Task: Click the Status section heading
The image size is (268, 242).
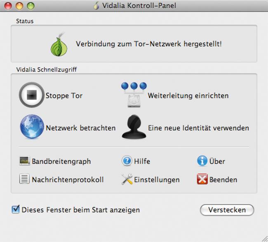Action: coord(25,21)
